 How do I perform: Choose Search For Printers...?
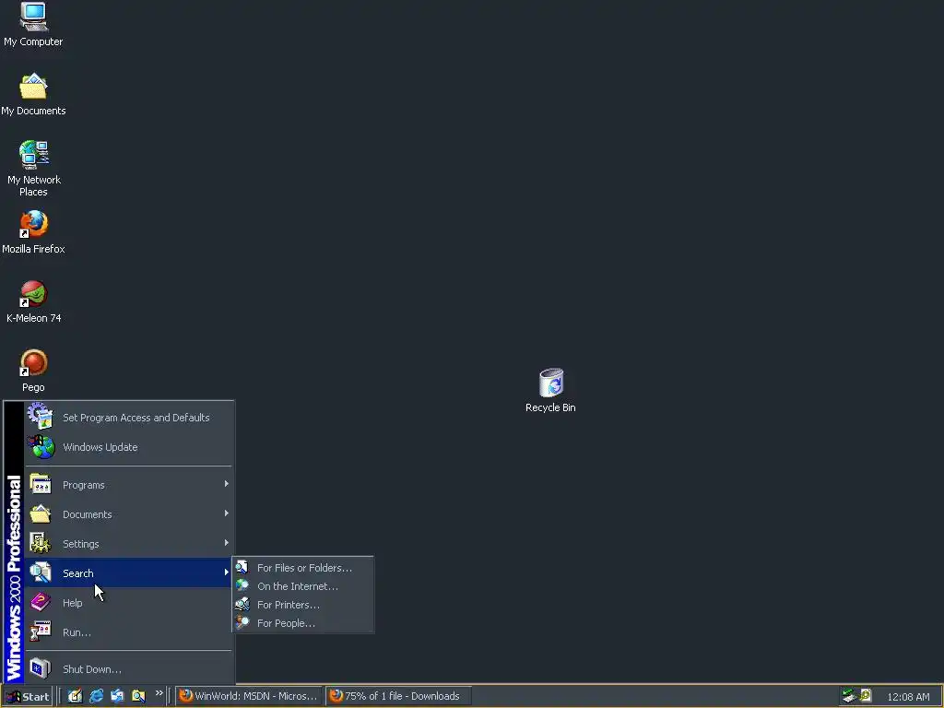(302, 605)
